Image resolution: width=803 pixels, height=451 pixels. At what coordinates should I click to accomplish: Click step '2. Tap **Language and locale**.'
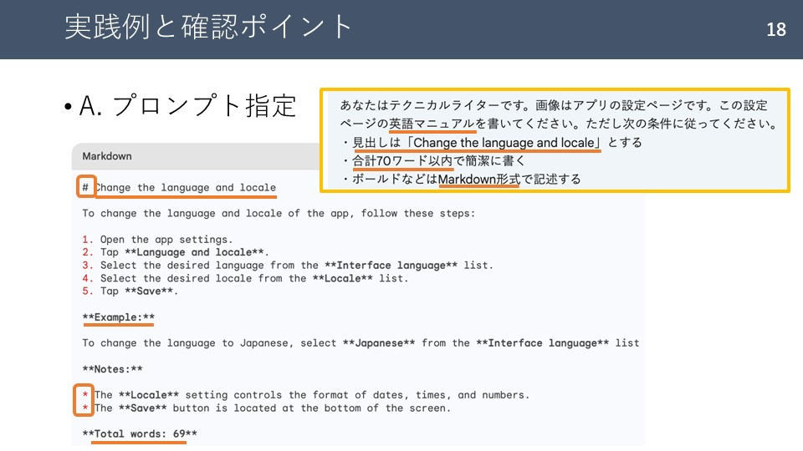(x=176, y=252)
